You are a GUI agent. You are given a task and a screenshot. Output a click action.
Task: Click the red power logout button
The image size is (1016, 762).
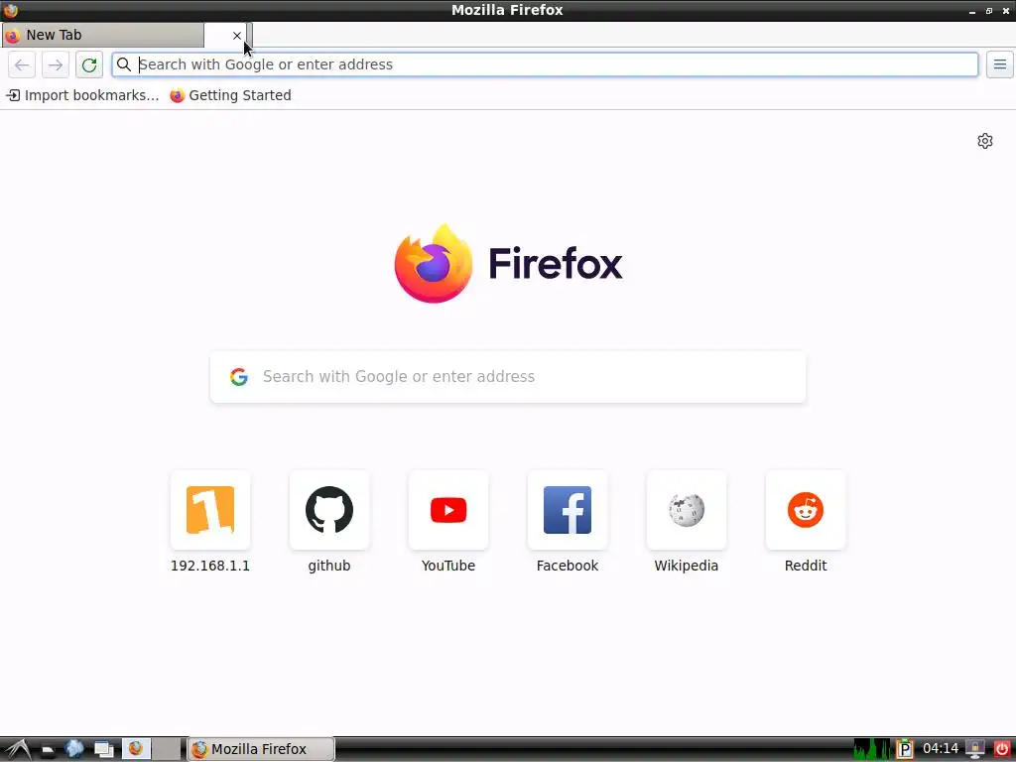click(x=1002, y=750)
